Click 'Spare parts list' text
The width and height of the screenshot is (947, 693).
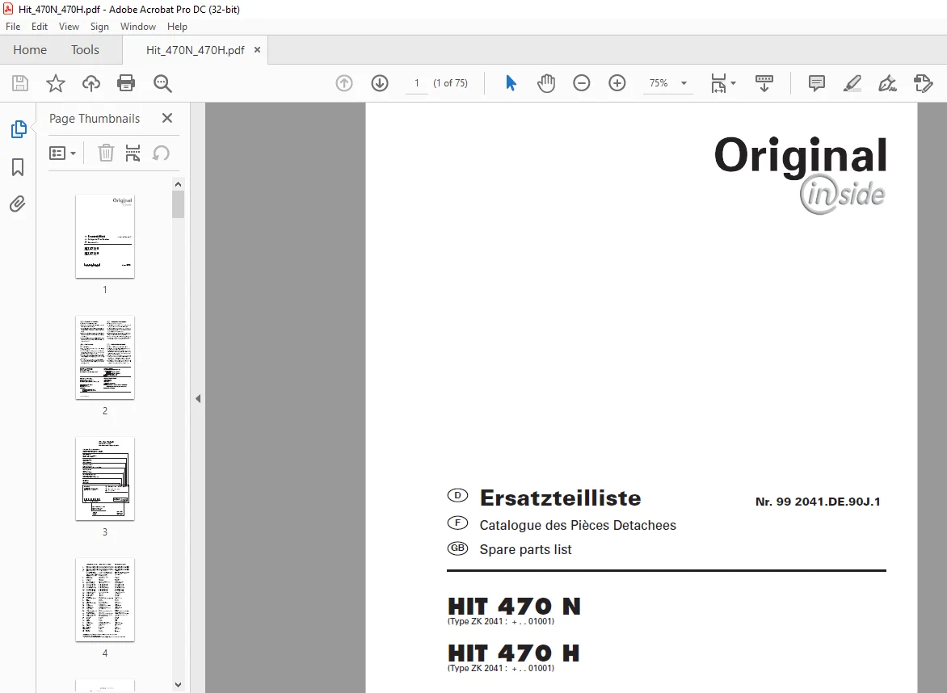[x=525, y=549]
